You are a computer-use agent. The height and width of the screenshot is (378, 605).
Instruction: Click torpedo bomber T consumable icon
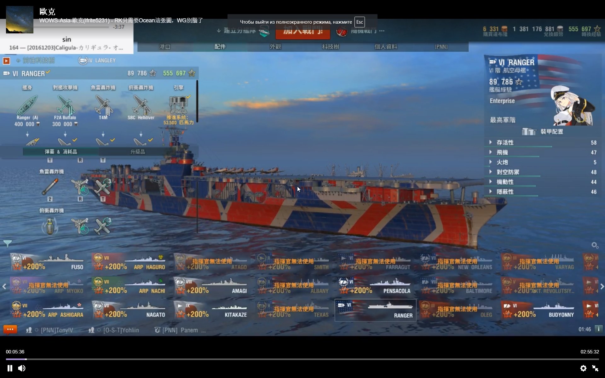(x=103, y=186)
